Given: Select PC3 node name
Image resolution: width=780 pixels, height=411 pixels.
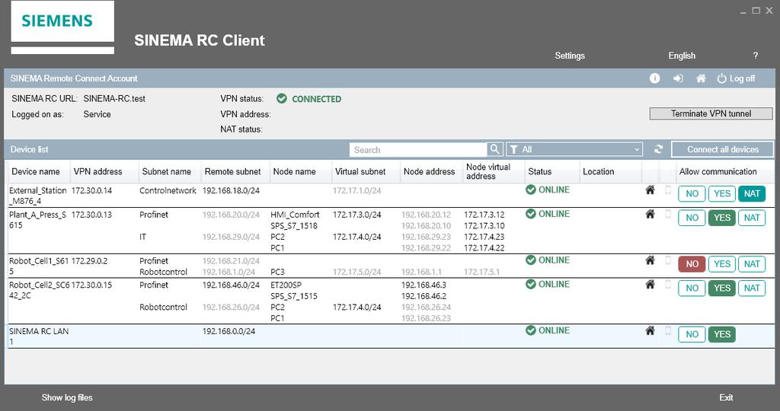Looking at the screenshot, I should [277, 272].
